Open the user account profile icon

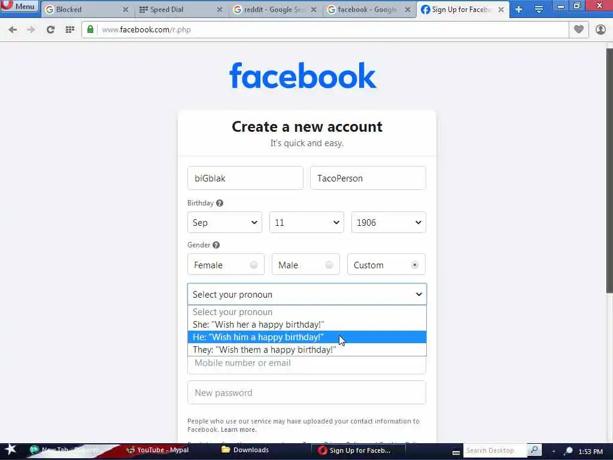[600, 29]
